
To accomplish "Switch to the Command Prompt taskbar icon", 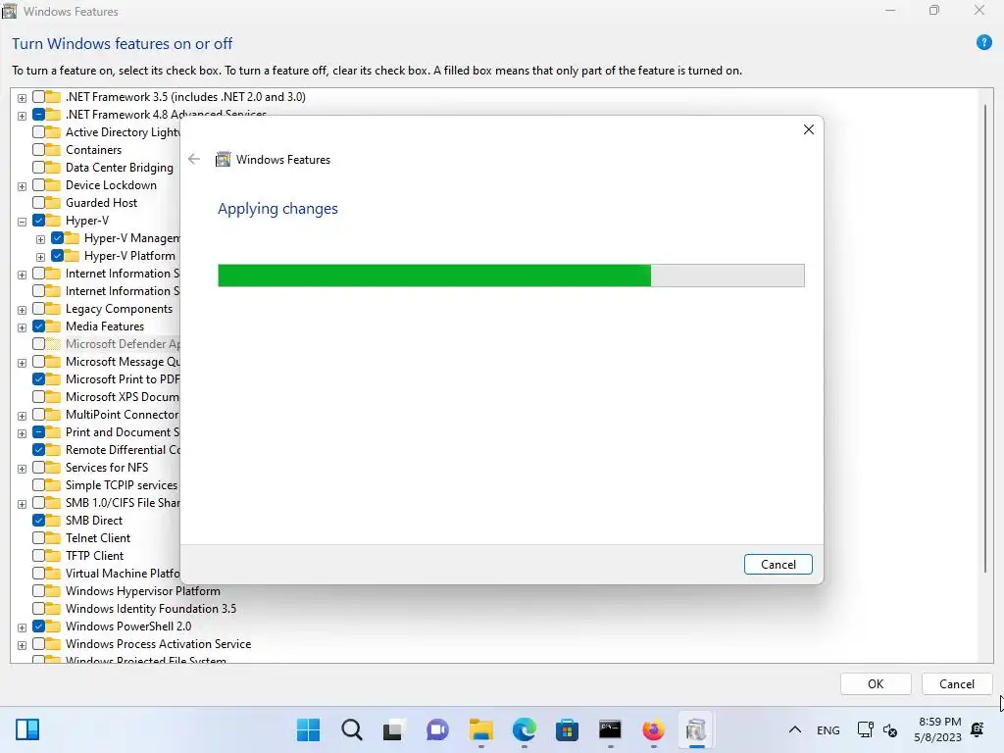I will [x=610, y=729].
